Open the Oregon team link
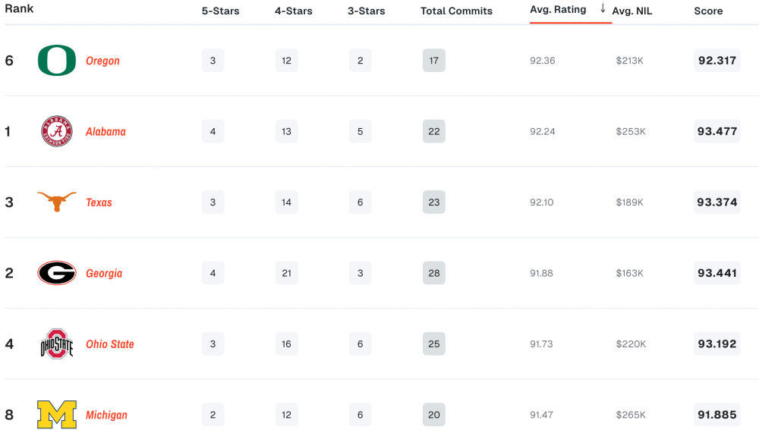759x436 pixels. tap(102, 61)
